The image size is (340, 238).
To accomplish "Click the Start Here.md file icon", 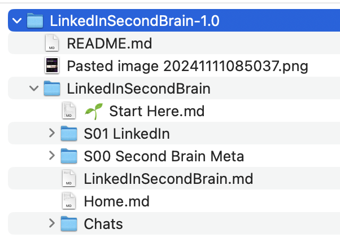I will (69, 111).
